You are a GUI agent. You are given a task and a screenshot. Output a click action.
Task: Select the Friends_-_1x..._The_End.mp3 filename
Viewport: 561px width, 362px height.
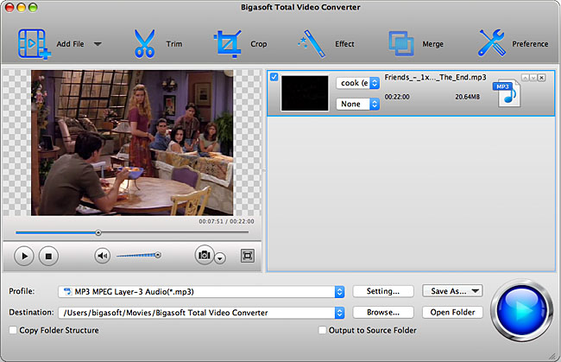coord(435,78)
